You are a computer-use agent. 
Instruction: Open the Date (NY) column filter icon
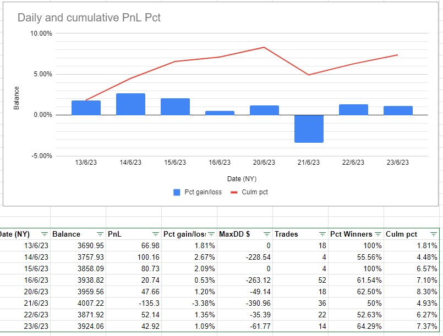(44, 234)
